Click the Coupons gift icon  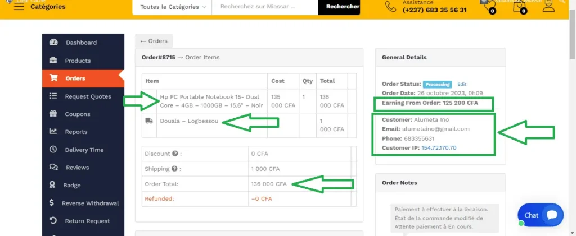click(x=53, y=114)
